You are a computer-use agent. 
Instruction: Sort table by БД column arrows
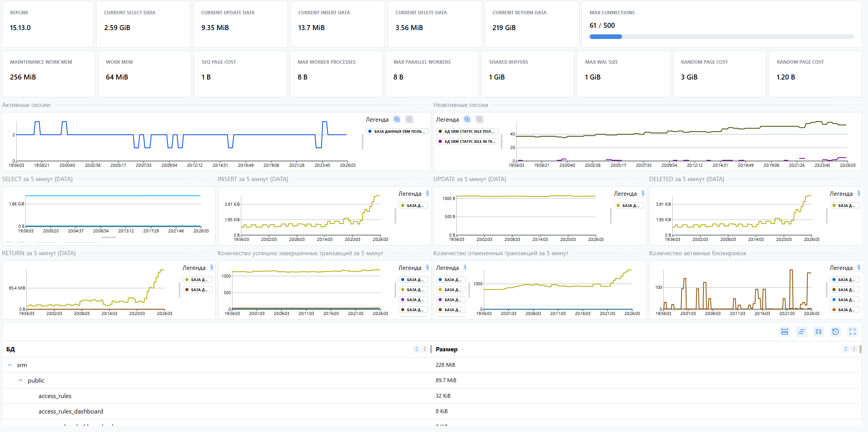(416, 349)
